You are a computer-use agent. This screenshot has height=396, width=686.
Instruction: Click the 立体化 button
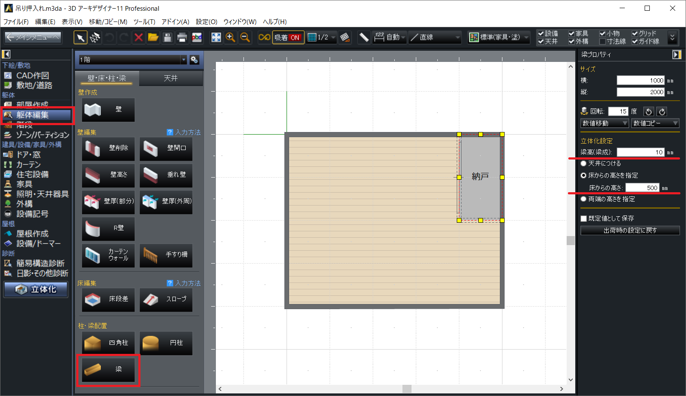click(x=36, y=290)
